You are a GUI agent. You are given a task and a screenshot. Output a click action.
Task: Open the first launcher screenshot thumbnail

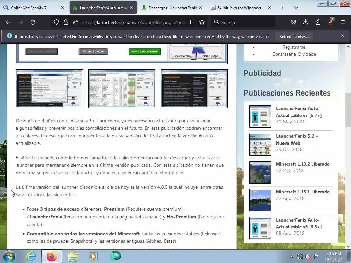click(49, 89)
